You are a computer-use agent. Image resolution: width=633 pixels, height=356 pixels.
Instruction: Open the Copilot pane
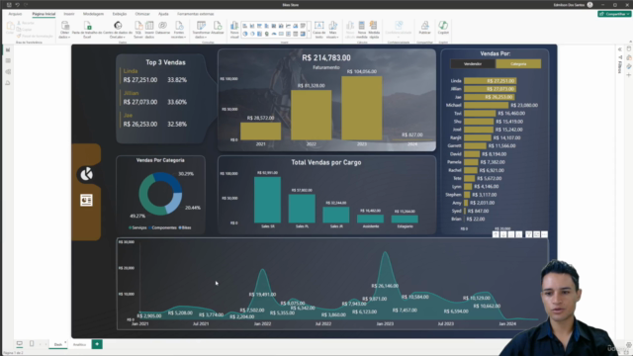click(443, 28)
